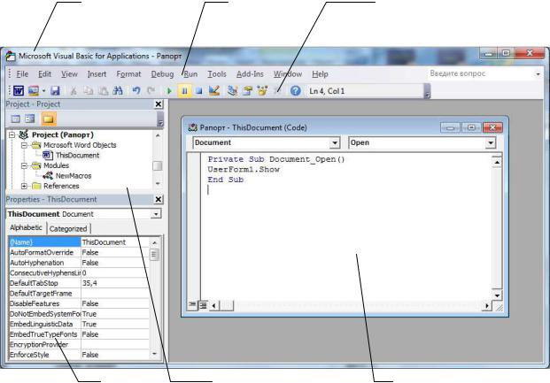Open Project Explorer toolbar icon
Image resolution: width=550 pixels, height=383 pixels.
tap(232, 91)
